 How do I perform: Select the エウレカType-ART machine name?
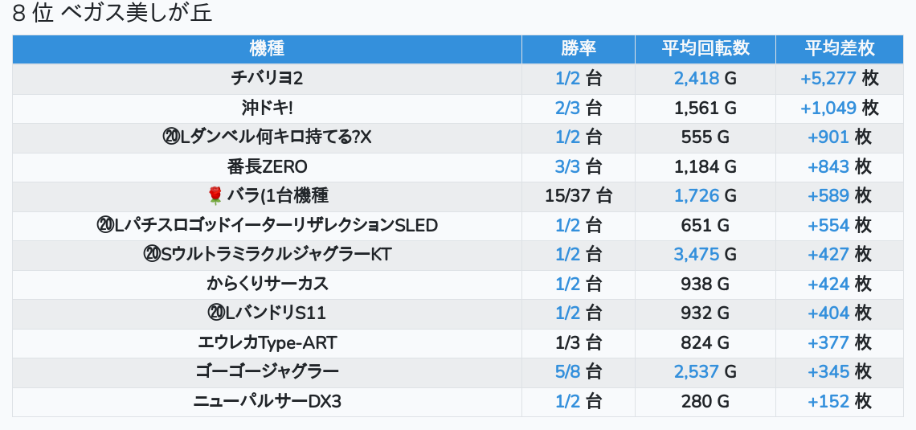pyautogui.click(x=267, y=342)
